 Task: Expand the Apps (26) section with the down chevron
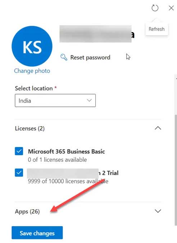[158, 211]
